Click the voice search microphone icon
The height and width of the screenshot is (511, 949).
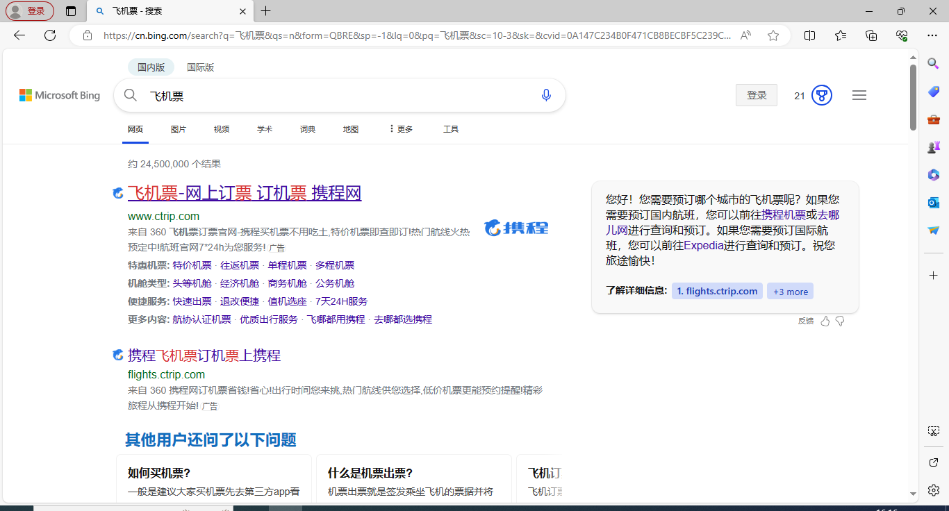click(x=546, y=95)
